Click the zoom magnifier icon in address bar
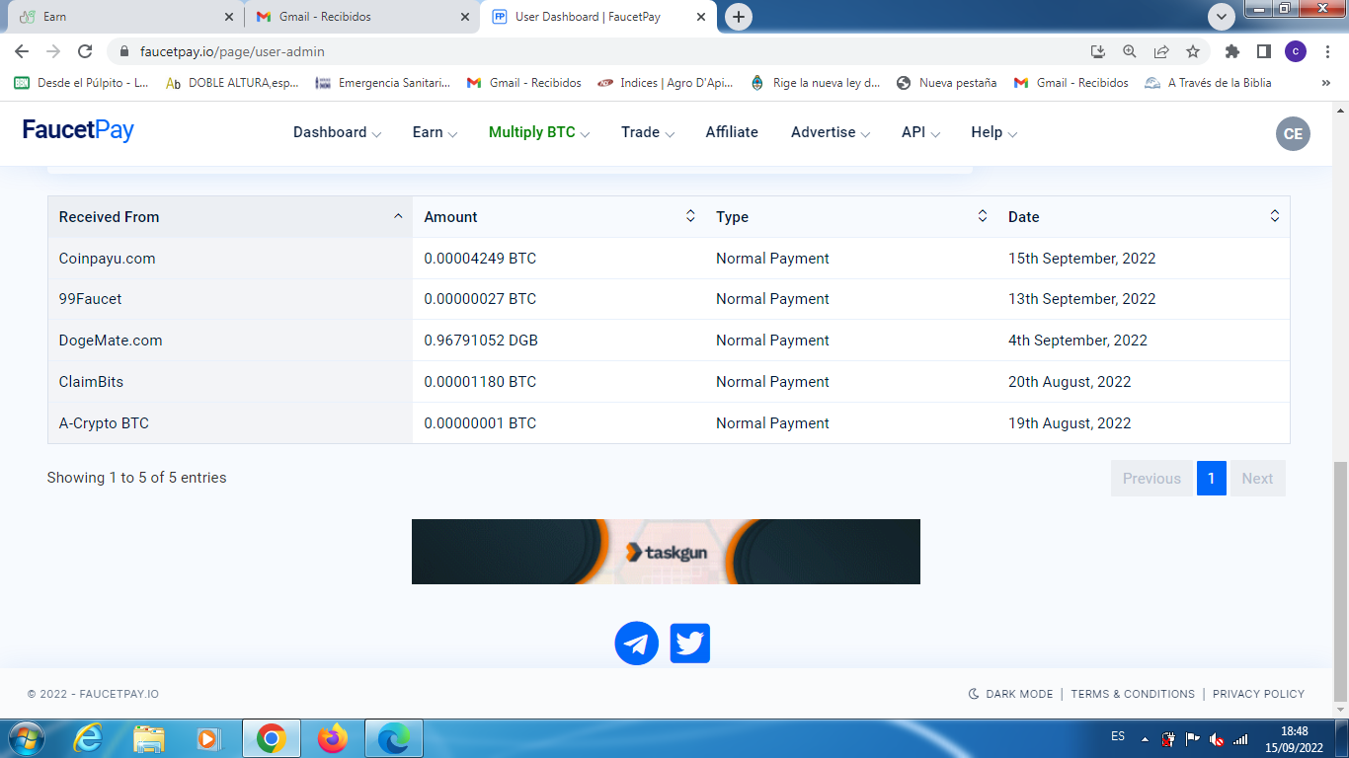The image size is (1349, 758). pos(1130,51)
